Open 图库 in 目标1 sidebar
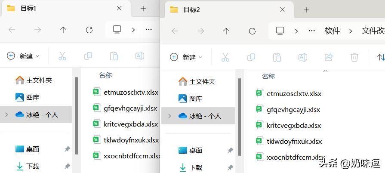 pyautogui.click(x=27, y=97)
